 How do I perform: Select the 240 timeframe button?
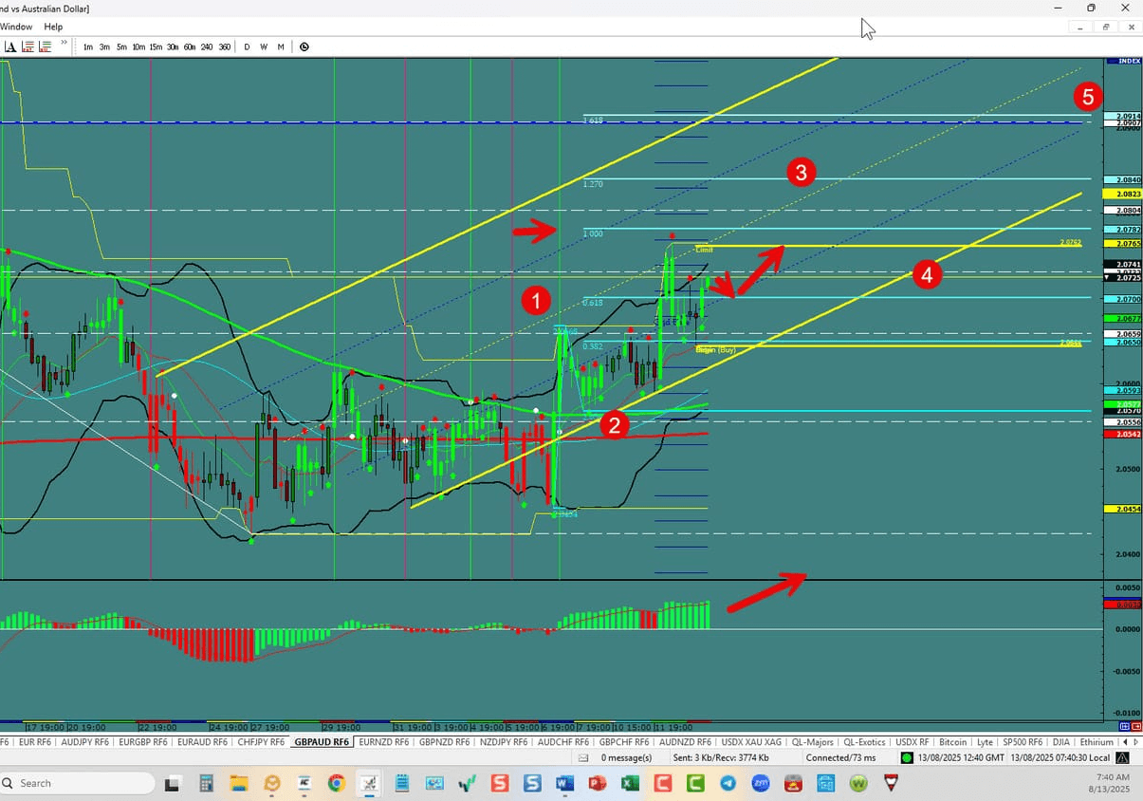[x=207, y=46]
